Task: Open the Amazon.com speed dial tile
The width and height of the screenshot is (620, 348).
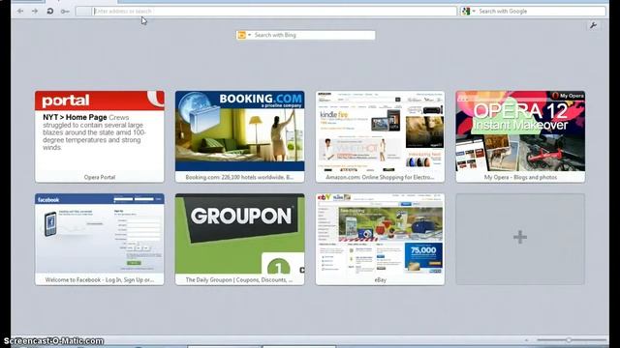Action: (x=380, y=136)
